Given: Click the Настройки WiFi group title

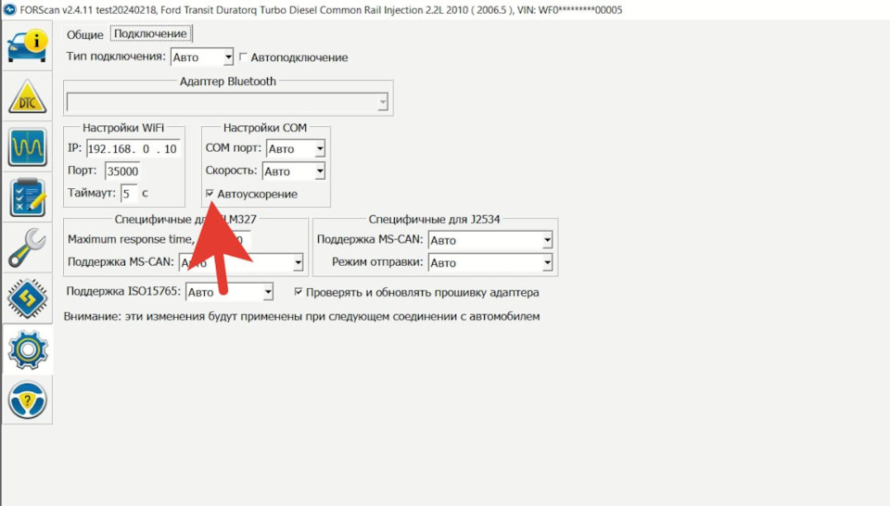Looking at the screenshot, I should click(x=123, y=128).
